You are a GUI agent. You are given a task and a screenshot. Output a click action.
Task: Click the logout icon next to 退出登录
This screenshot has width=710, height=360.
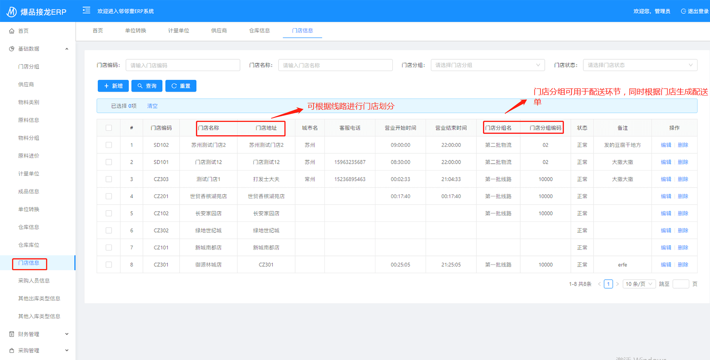pyautogui.click(x=683, y=11)
